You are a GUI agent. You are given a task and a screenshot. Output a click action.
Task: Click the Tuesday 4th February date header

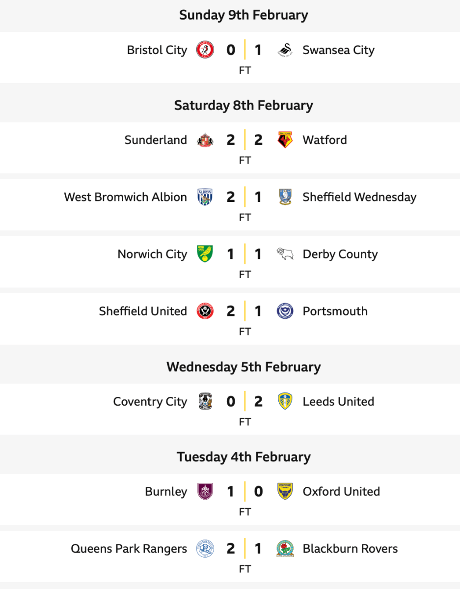point(244,457)
